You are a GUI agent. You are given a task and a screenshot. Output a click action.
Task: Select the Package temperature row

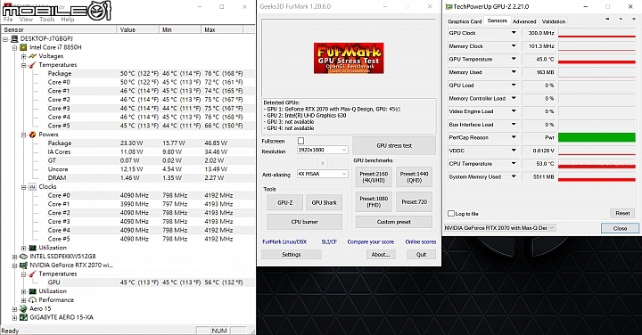point(144,74)
